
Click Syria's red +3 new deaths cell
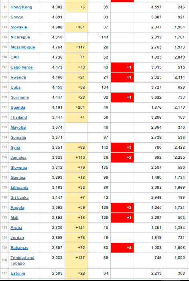click(122, 148)
